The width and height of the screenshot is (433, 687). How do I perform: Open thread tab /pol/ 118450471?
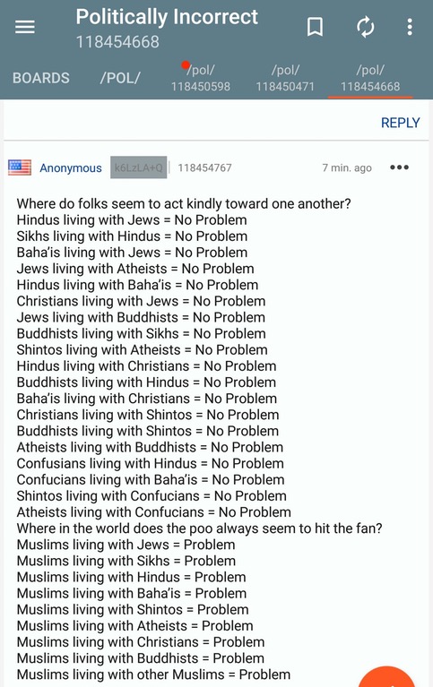click(x=285, y=78)
